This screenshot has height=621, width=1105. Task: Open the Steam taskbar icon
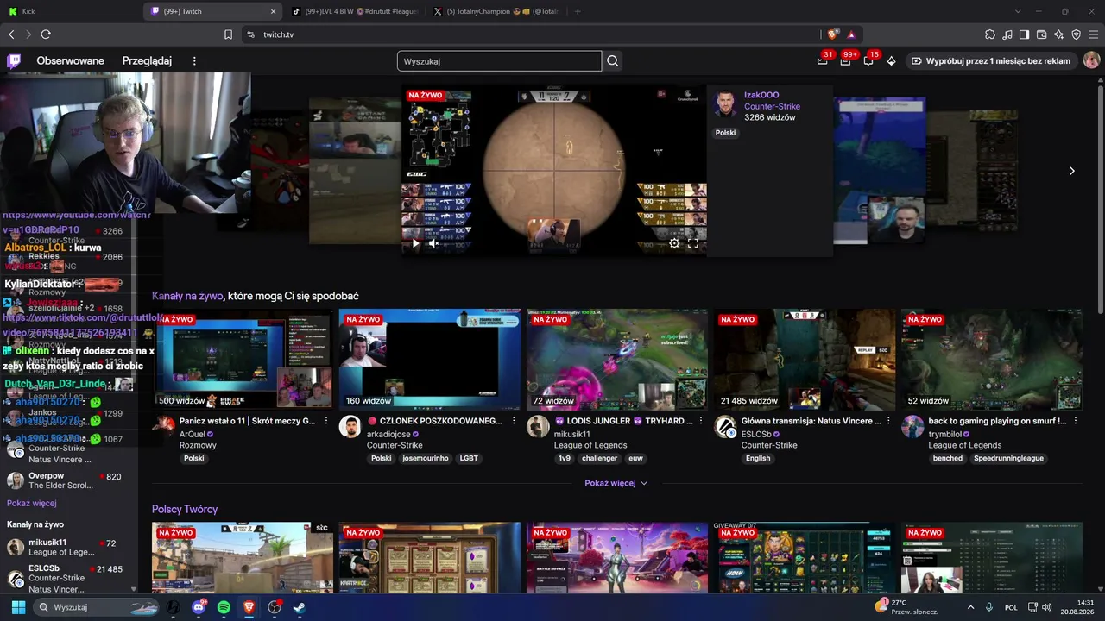[300, 607]
